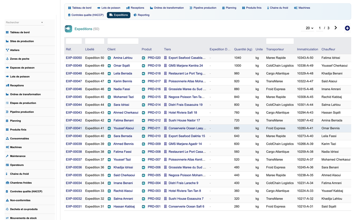The width and height of the screenshot is (355, 220).
Task: Switch to Planning top tab
Action: coord(229,8)
